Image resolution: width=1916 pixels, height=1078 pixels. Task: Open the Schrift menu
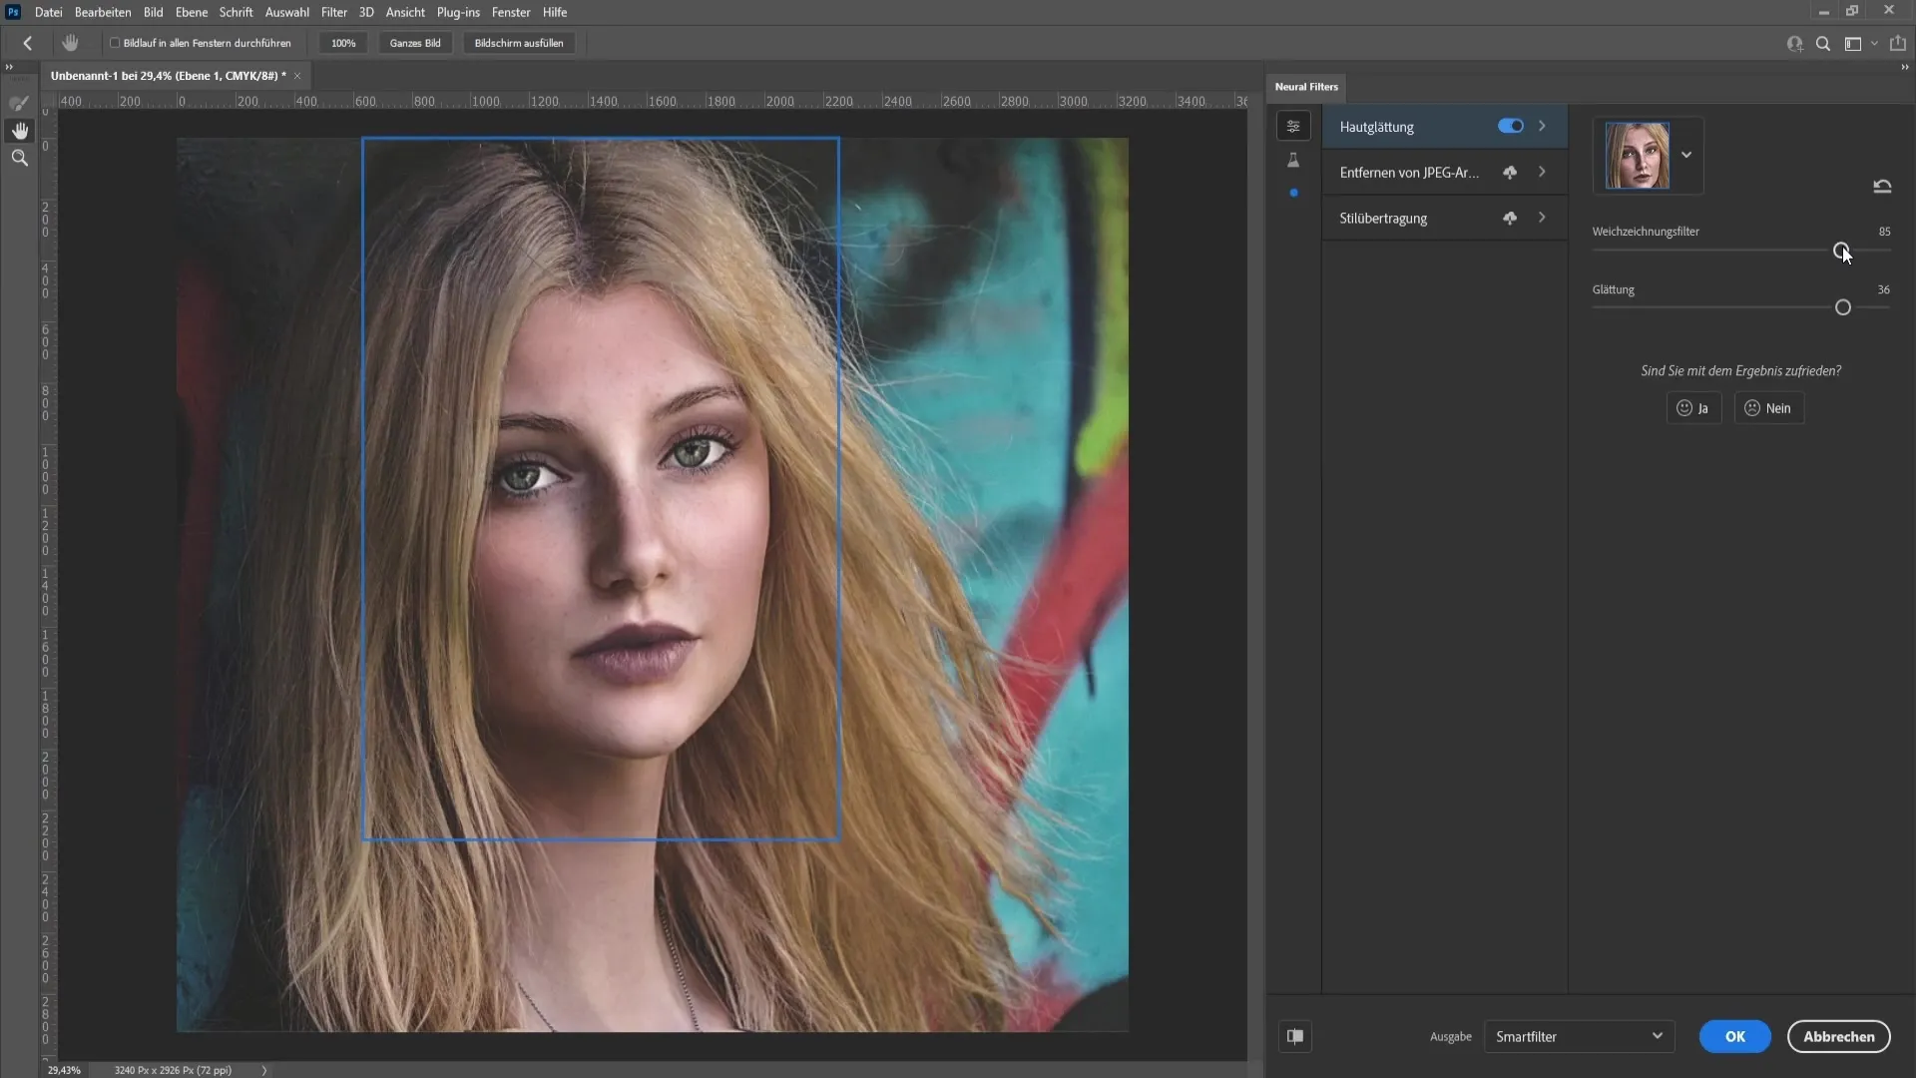(x=237, y=12)
